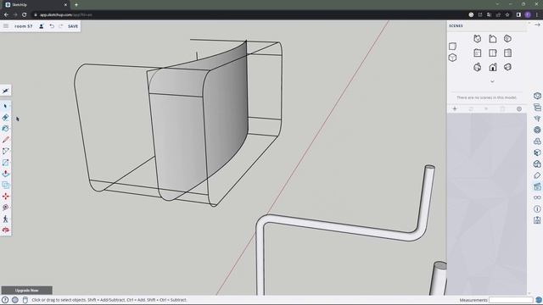Open the Outliner panel
This screenshot has height=305, width=543.
(537, 108)
